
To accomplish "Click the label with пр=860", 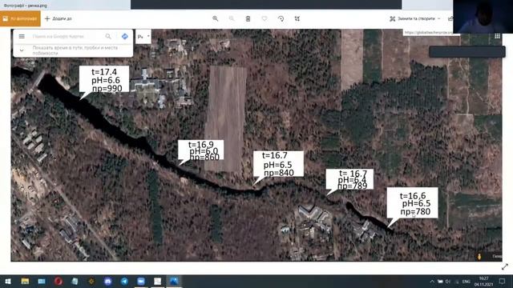I will [201, 150].
